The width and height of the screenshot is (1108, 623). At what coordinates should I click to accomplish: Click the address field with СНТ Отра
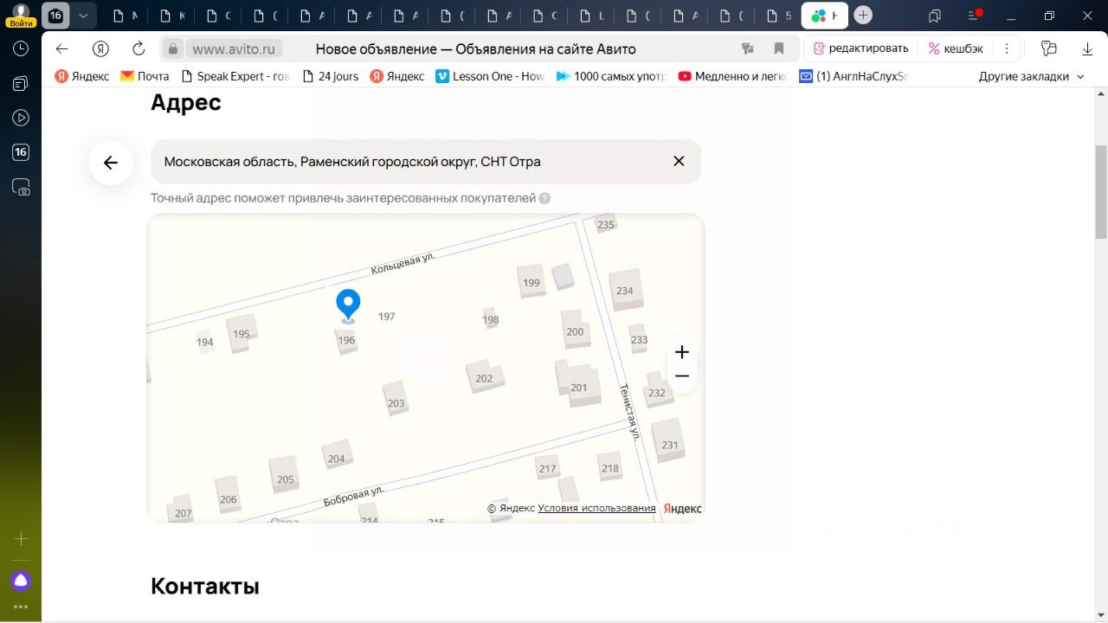(x=426, y=162)
